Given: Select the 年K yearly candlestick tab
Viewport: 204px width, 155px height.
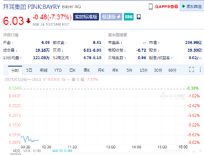Looking at the screenshot, I should [115, 70].
